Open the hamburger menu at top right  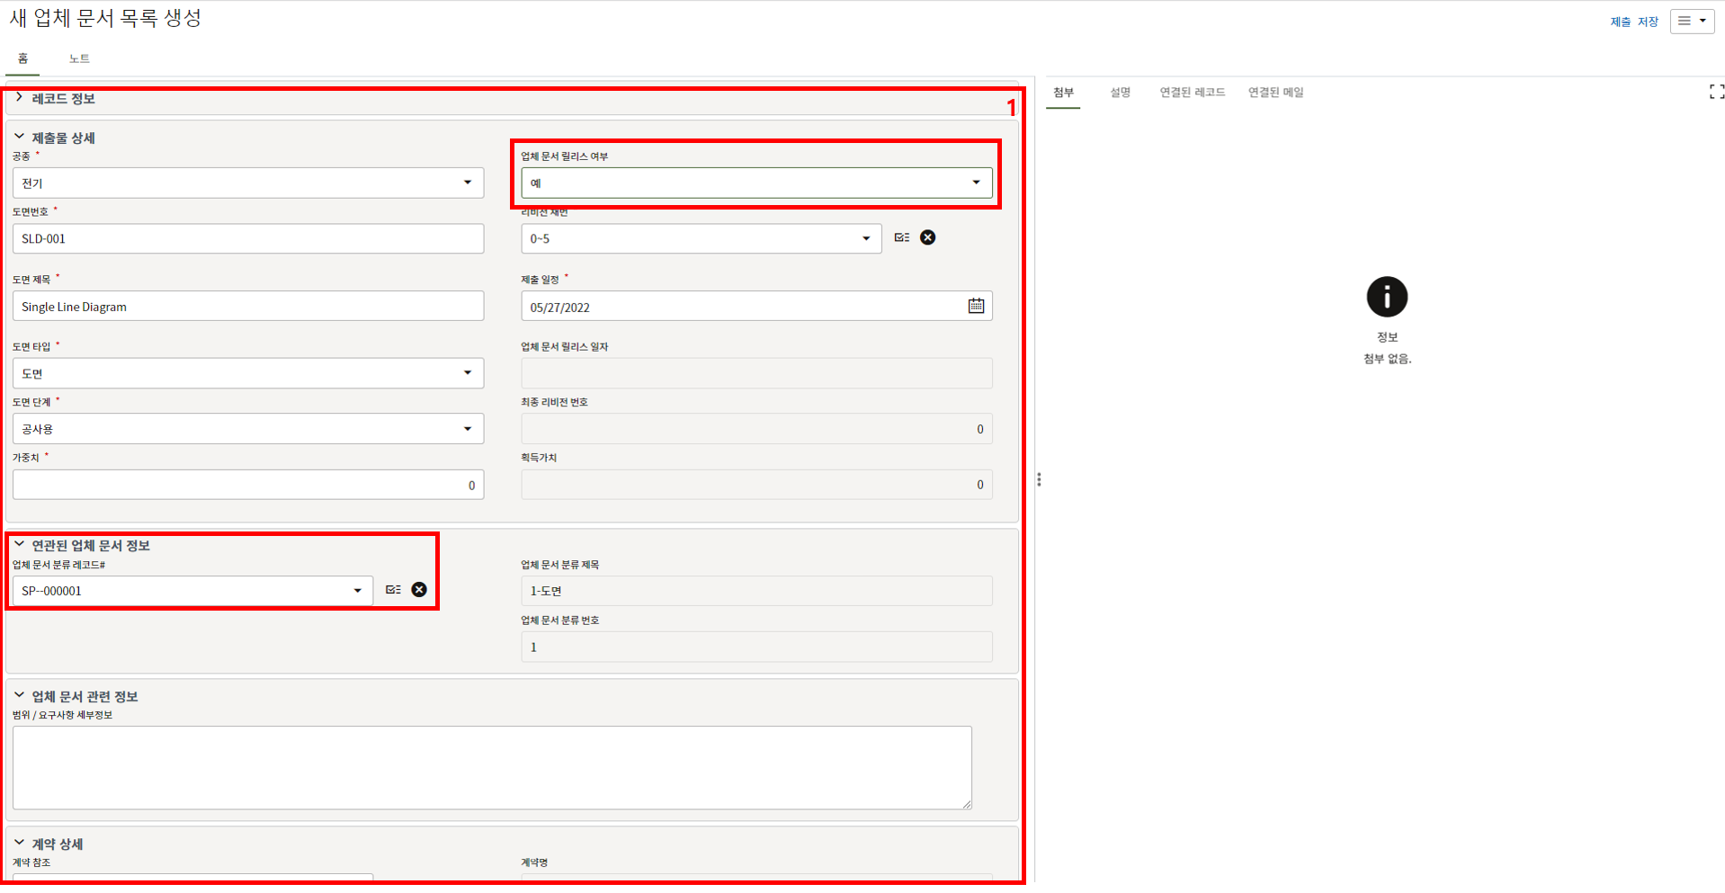(1691, 22)
